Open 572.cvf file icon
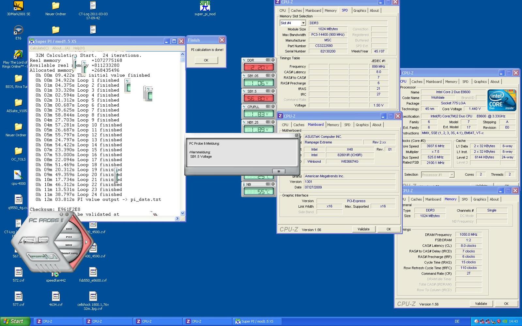Image resolution: width=522 pixels, height=326 pixels. pos(19,274)
